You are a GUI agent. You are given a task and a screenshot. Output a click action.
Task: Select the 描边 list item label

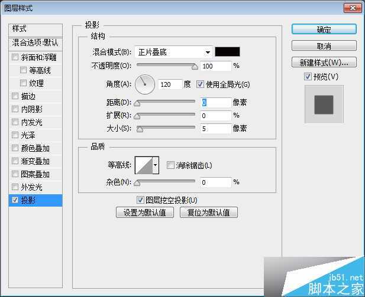click(x=28, y=96)
